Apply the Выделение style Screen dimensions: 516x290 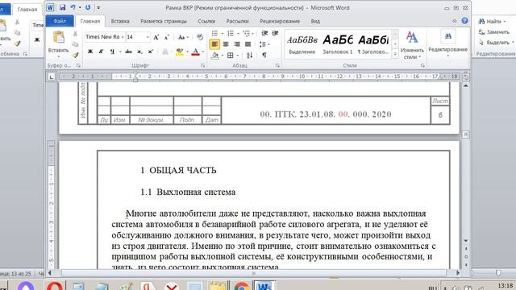pyautogui.click(x=302, y=44)
